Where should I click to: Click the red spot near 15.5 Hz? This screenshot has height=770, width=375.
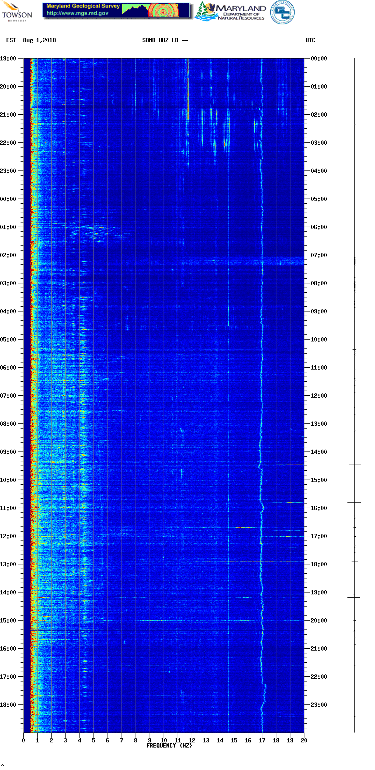[x=240, y=527]
